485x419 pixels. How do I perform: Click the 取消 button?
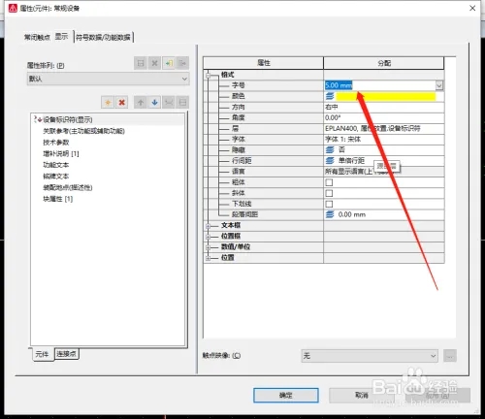coord(362,395)
